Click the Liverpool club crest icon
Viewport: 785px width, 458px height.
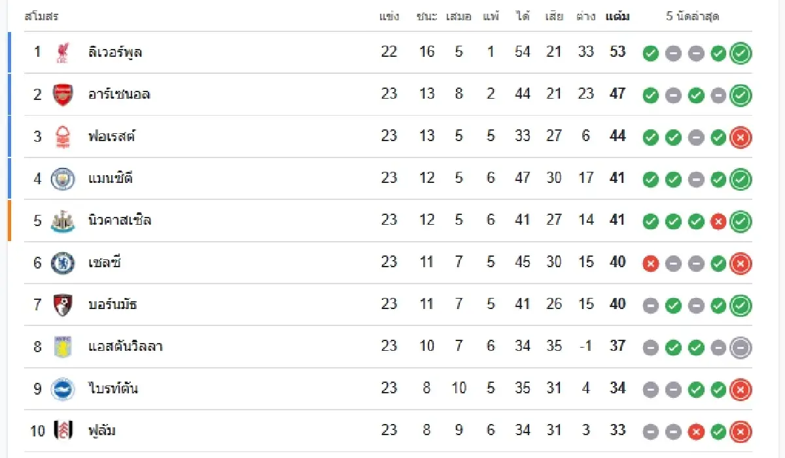tap(63, 53)
